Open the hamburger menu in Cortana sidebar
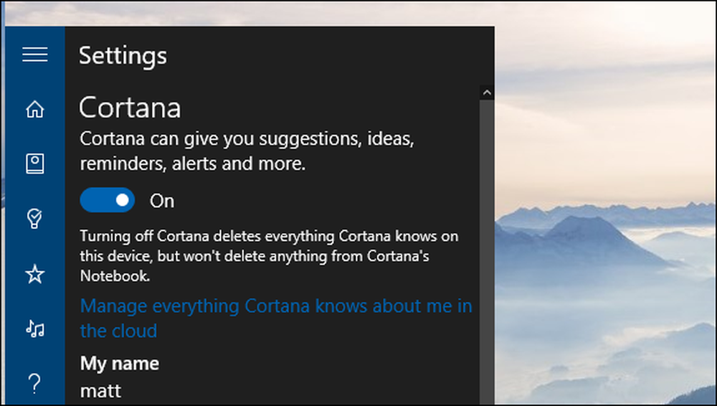This screenshot has height=406, width=717. click(34, 55)
